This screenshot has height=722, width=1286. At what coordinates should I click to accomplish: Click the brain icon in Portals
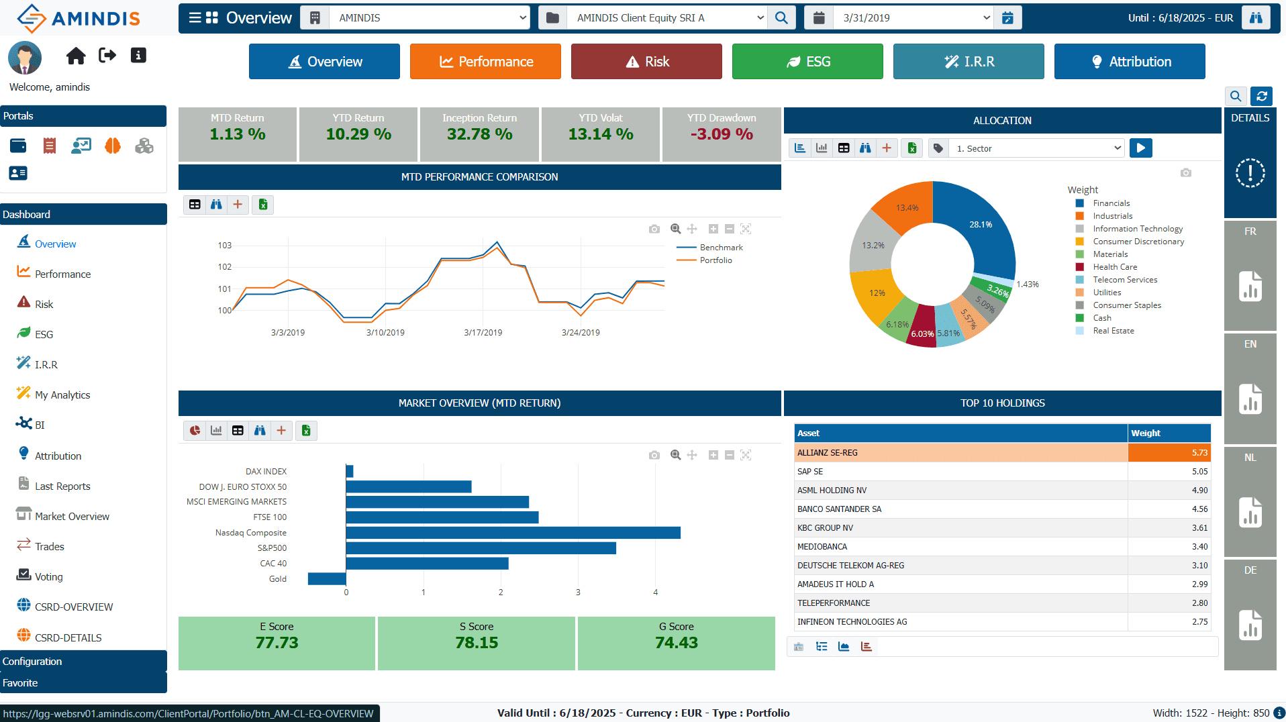click(x=113, y=146)
